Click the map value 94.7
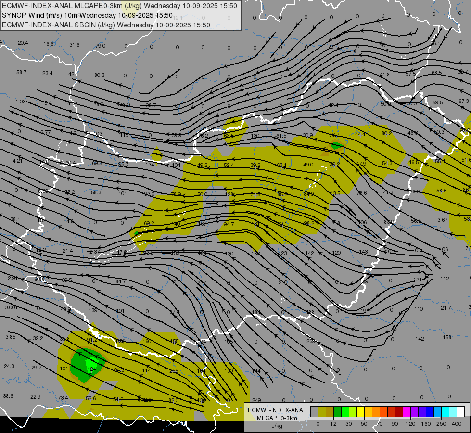Screen dimensions: 471x433 coord(229,224)
